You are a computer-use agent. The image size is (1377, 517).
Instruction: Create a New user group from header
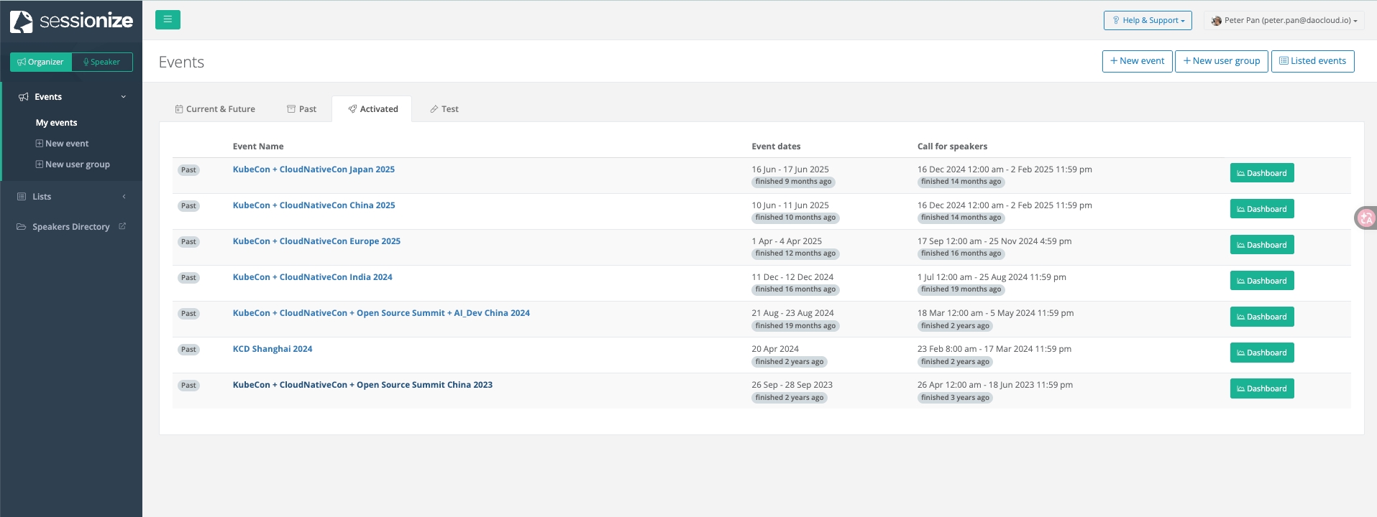[1221, 61]
